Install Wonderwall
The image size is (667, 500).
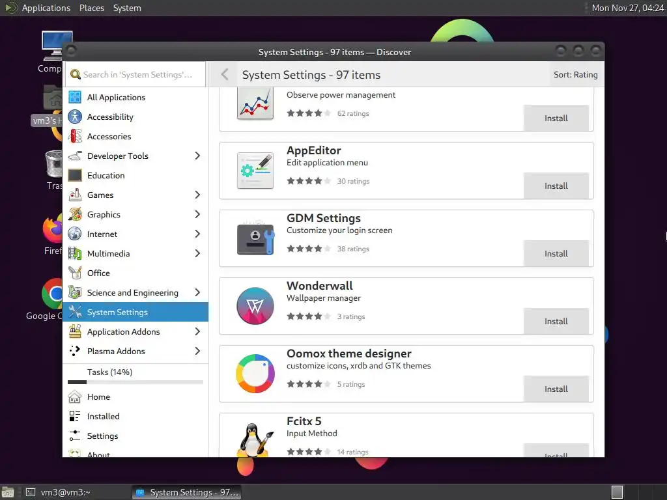[x=556, y=322]
